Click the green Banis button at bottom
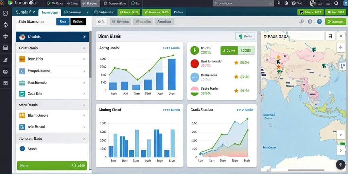 (x=52, y=166)
